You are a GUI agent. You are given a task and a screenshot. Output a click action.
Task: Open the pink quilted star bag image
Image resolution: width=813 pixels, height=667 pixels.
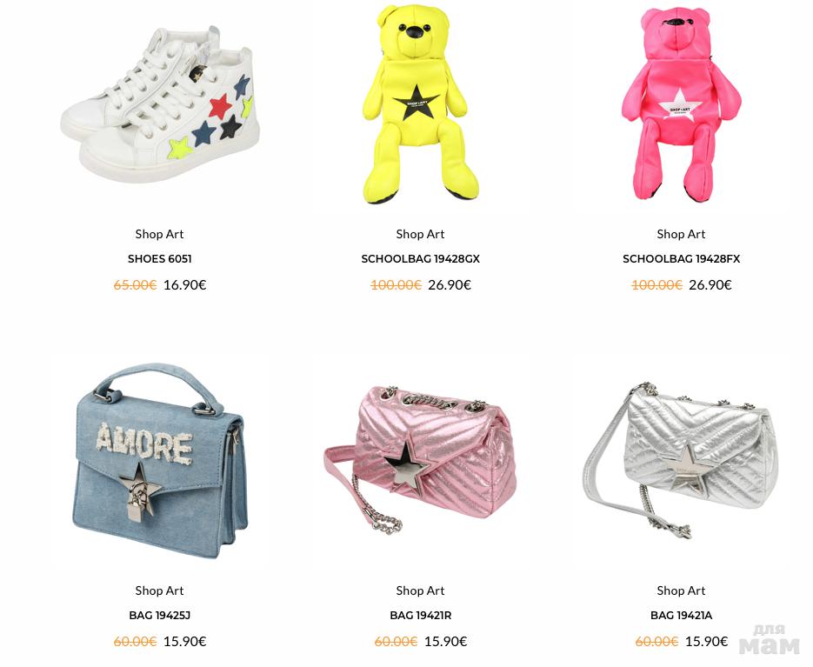(421, 457)
